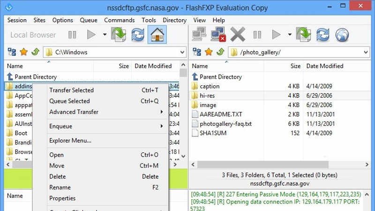Open the Queue menu
This screenshot has width=375, height=211.
pyautogui.click(x=89, y=20)
